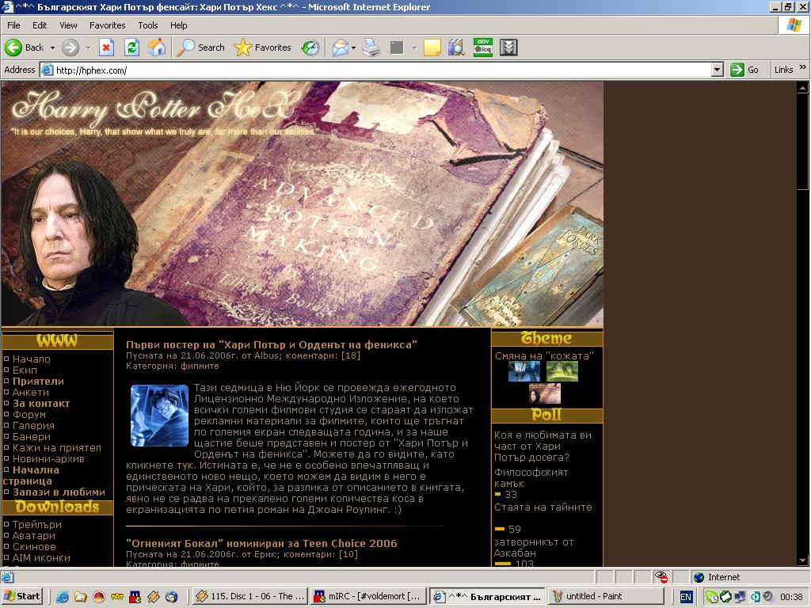811x608 pixels.
Task: Print the page with printer icon
Action: click(371, 47)
